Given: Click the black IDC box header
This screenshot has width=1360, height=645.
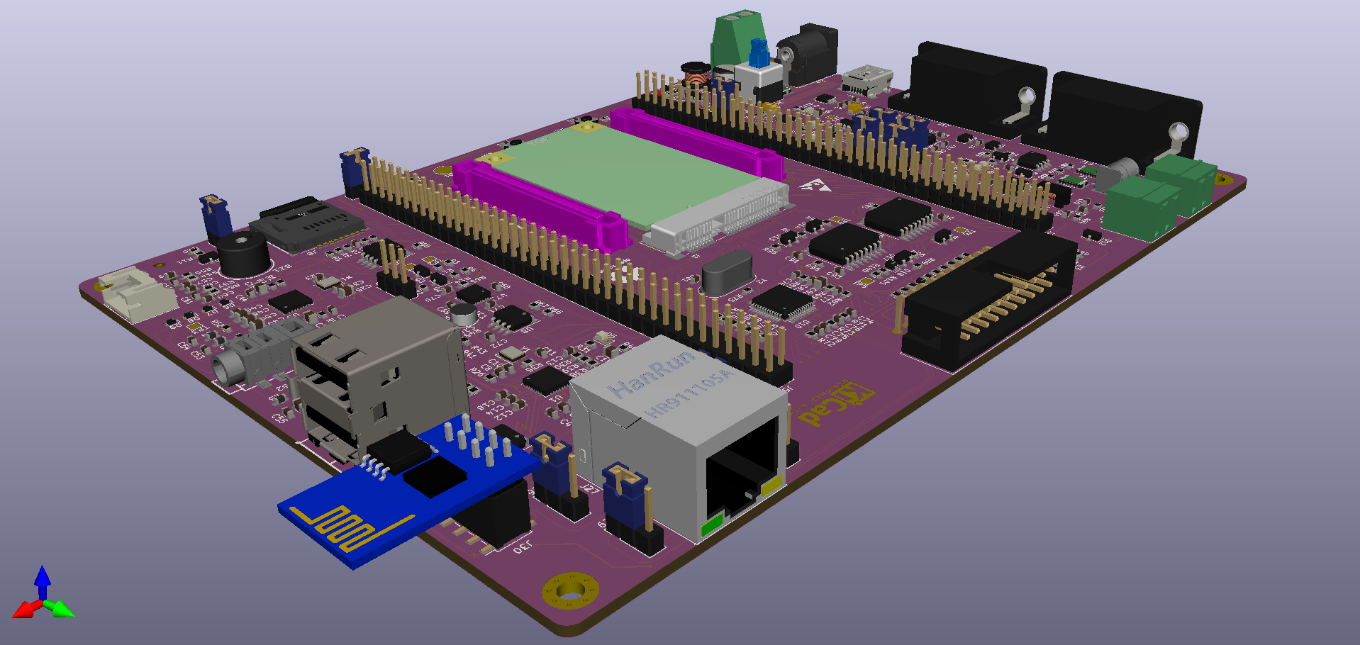Looking at the screenshot, I should click(x=990, y=301).
